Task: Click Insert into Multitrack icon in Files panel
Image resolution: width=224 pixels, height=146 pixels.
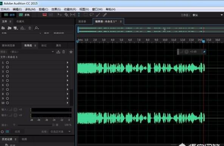Action: (23, 28)
